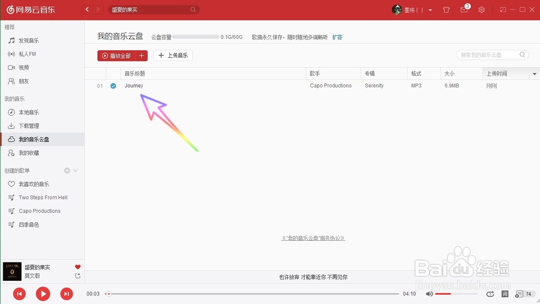
Task: Open Two Steps From Hell playlist
Action: coord(42,198)
